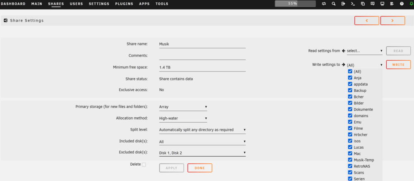The height and width of the screenshot is (181, 414).
Task: Click the Minimum free space field
Action: coord(202,67)
